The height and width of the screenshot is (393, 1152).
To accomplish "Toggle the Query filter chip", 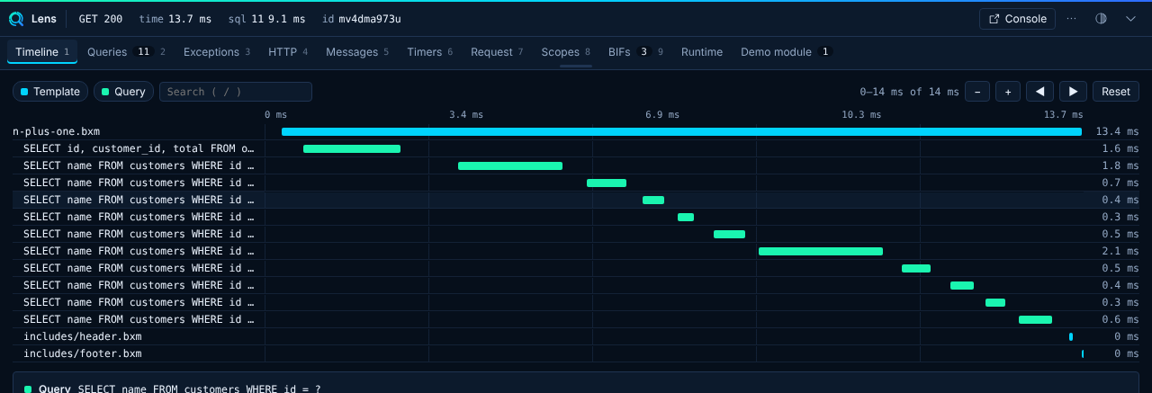I will pyautogui.click(x=123, y=92).
